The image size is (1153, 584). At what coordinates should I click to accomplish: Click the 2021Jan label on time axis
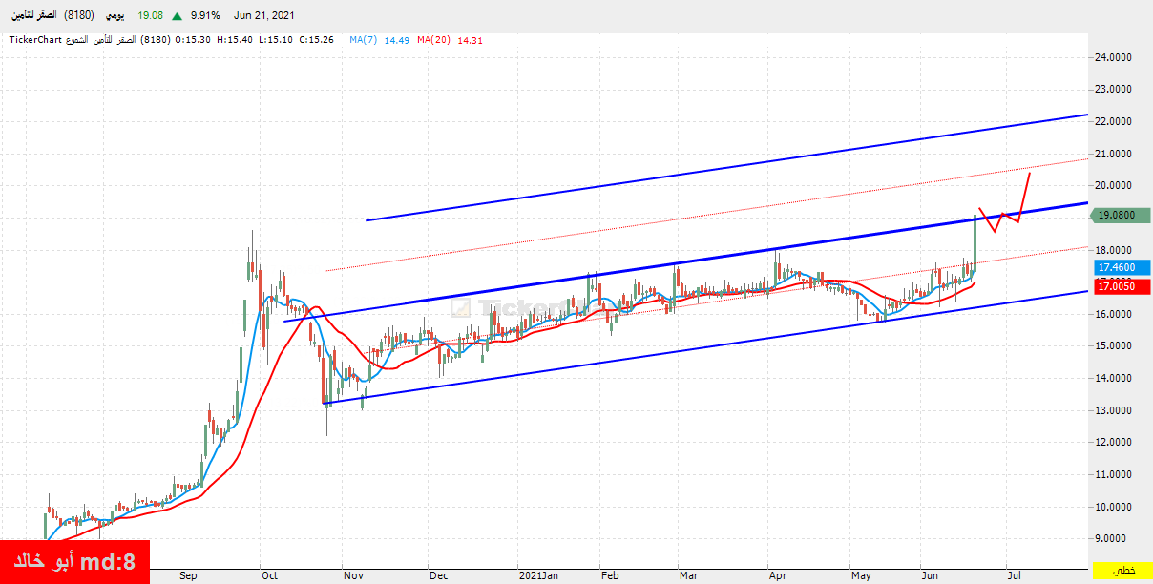(537, 575)
